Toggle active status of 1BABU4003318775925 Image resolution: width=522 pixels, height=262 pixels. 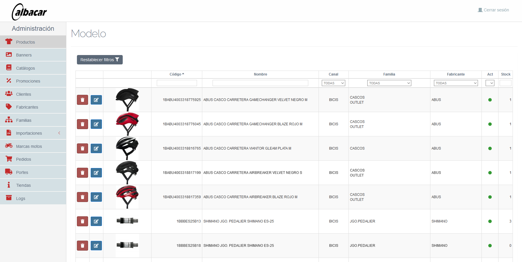click(x=490, y=100)
